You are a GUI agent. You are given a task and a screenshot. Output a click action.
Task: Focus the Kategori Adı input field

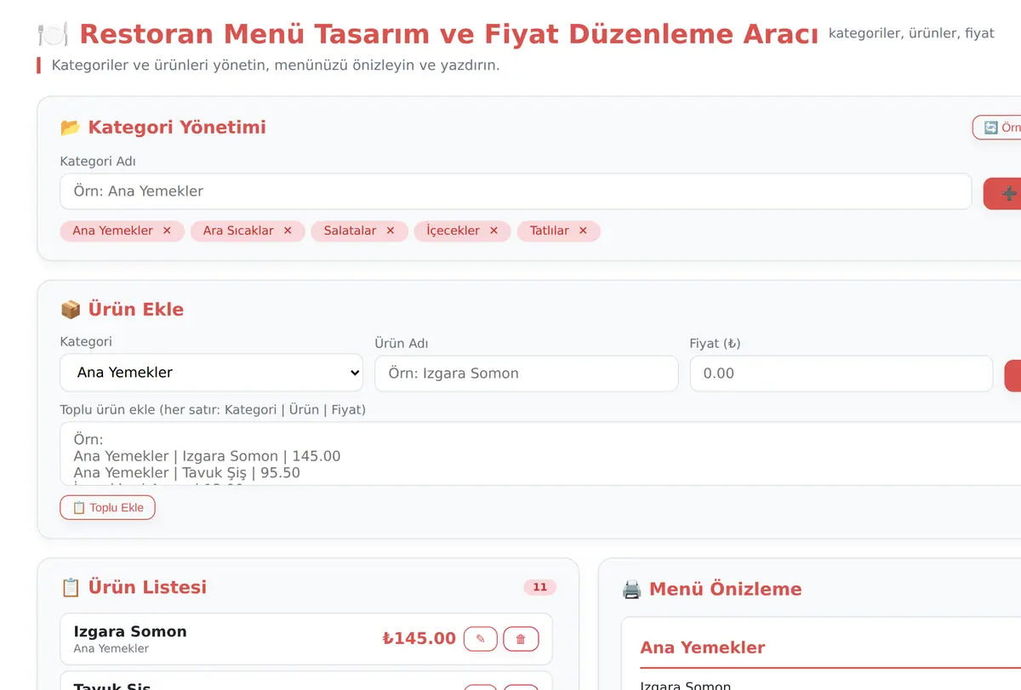click(x=516, y=191)
